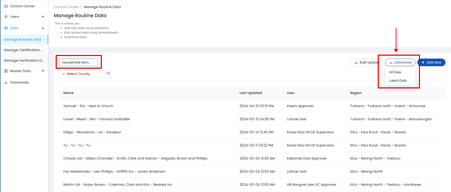Click the download icon in Download button
This screenshot has height=192, width=451.
point(391,62)
